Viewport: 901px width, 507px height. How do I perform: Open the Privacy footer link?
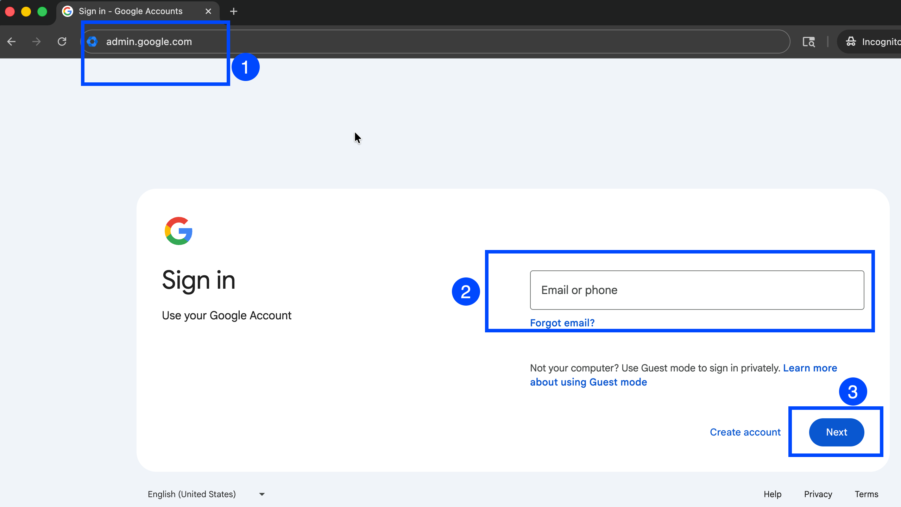[818, 494]
